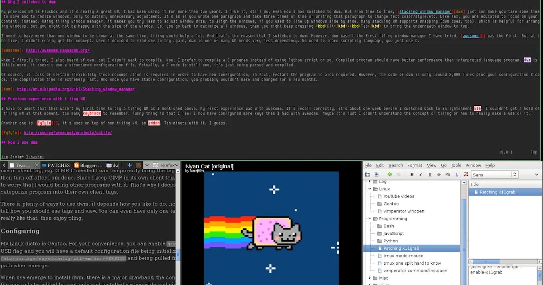Click the sourceforge pytyle project URL
543x285 pixels.
(x=68, y=133)
